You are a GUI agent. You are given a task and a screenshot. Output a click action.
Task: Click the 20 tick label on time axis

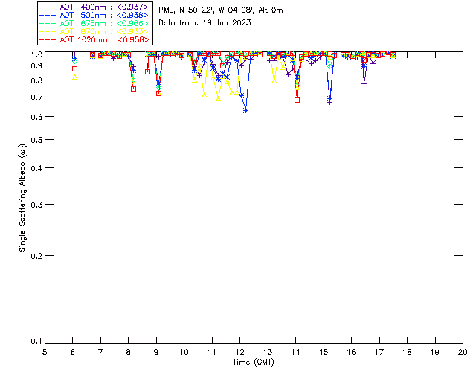tap(463, 352)
